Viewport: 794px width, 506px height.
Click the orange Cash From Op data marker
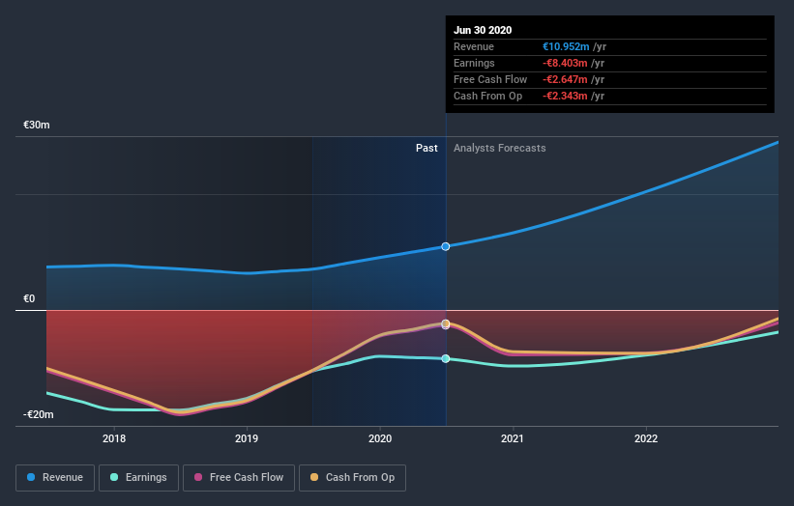[446, 323]
